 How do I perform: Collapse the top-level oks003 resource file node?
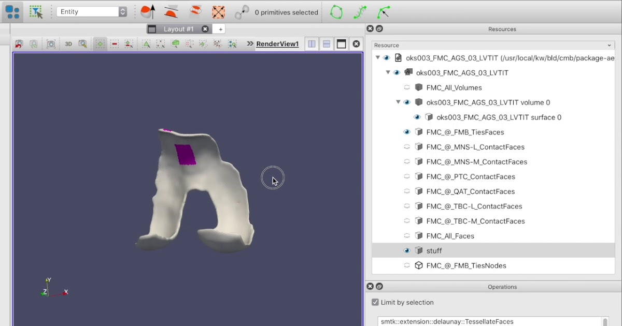point(377,57)
